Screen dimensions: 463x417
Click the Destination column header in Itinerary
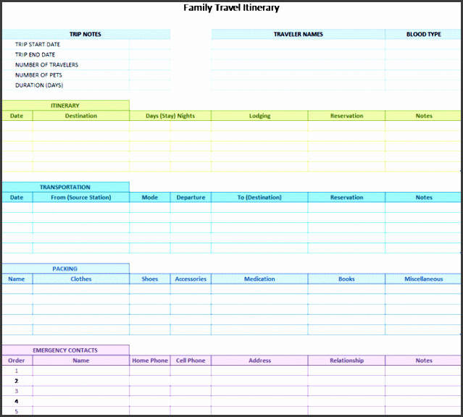click(x=81, y=116)
